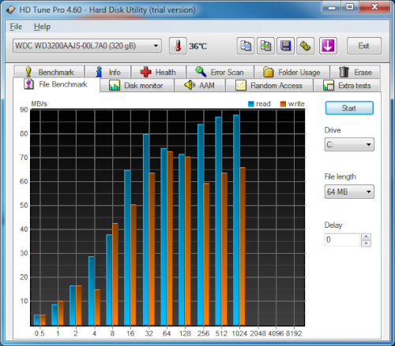Click the blue read bar at 32
The height and width of the screenshot is (346, 395).
pos(146,229)
